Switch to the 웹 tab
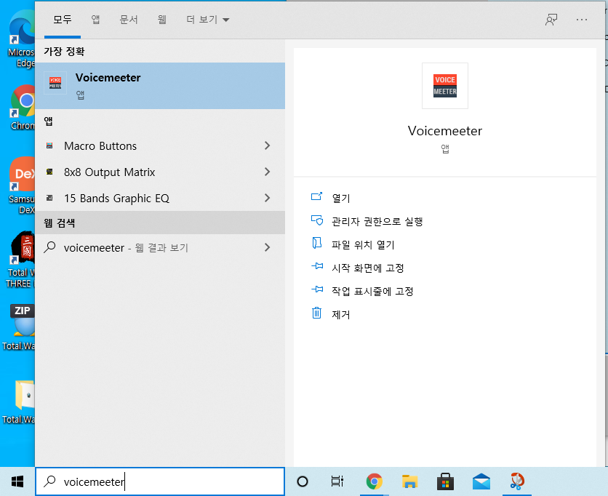 point(162,20)
